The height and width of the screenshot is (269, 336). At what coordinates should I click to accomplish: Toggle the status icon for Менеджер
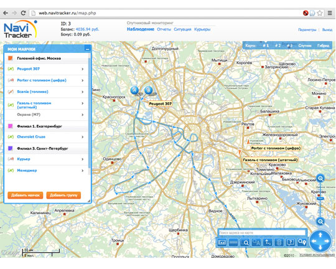pos(11,171)
